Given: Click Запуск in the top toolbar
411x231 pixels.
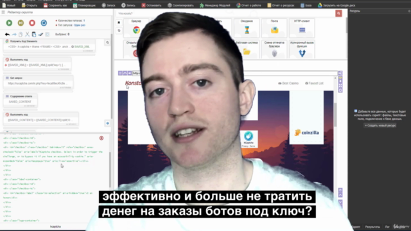Looking at the screenshot, I should (109, 5).
